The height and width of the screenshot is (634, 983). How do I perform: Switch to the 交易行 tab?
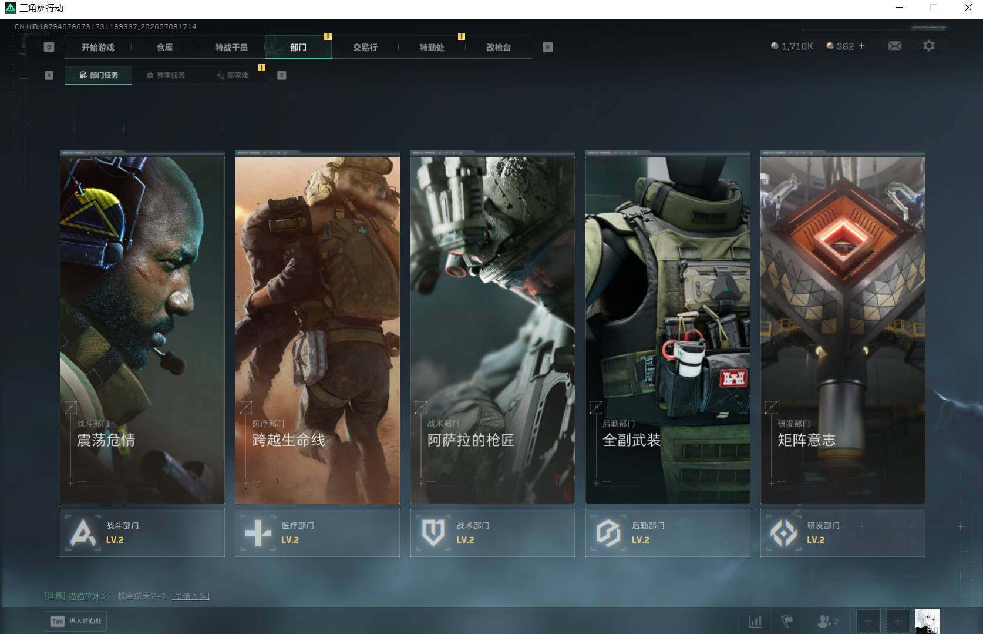[365, 47]
